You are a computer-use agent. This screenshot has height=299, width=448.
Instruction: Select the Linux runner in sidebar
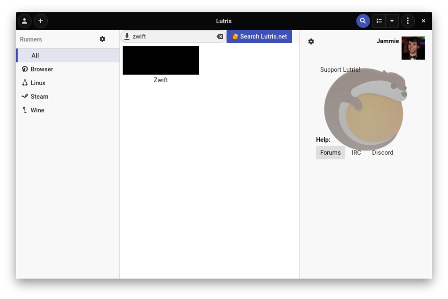coord(38,83)
